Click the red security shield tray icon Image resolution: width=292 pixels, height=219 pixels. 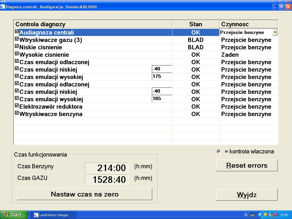tap(276, 215)
